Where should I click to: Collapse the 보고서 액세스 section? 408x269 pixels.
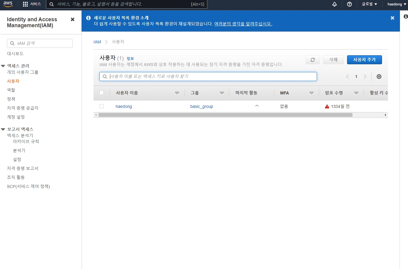coord(3,129)
